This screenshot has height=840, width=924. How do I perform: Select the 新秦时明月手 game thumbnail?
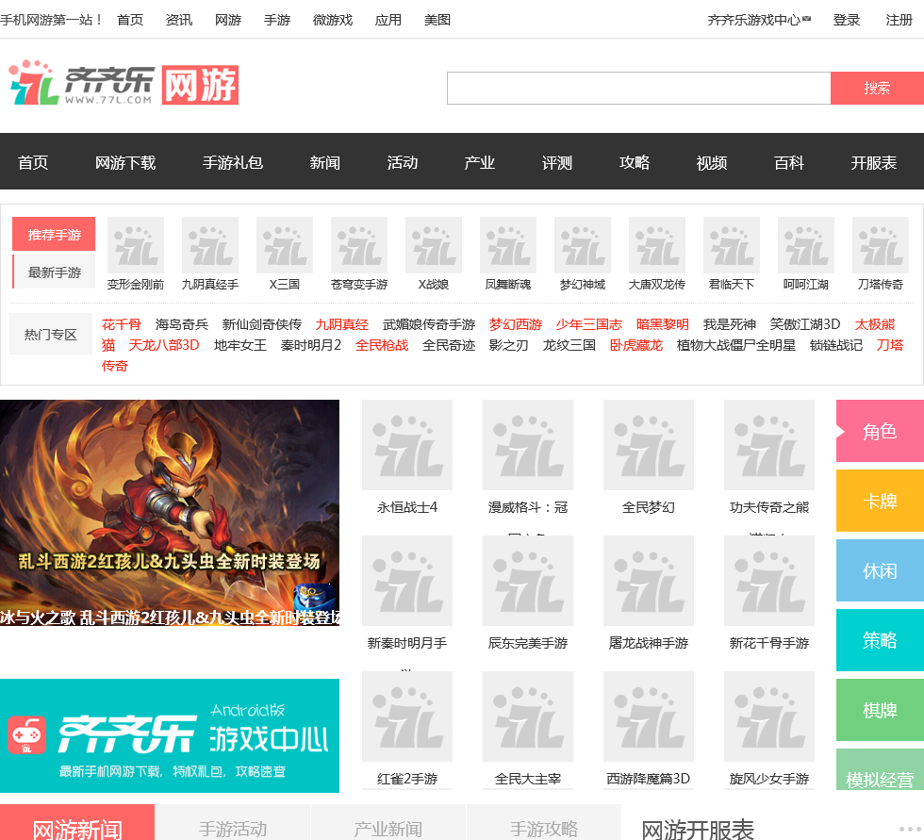[407, 580]
